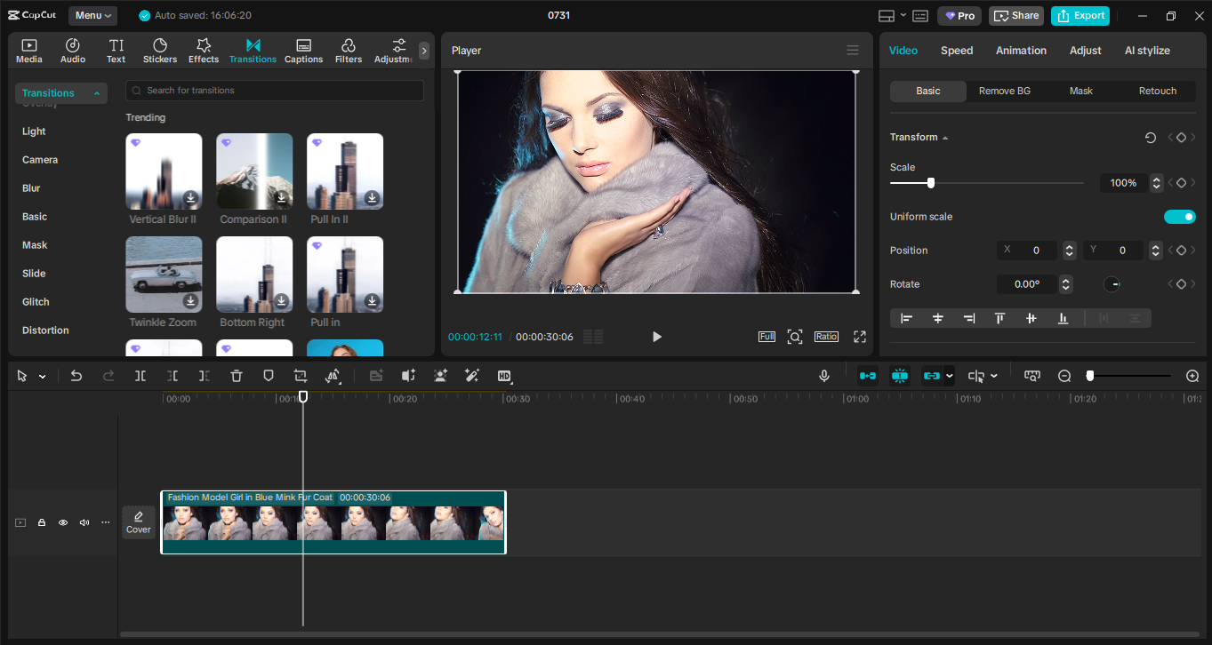Collapse the Transitions category list
This screenshot has width=1212, height=645.
97,92
